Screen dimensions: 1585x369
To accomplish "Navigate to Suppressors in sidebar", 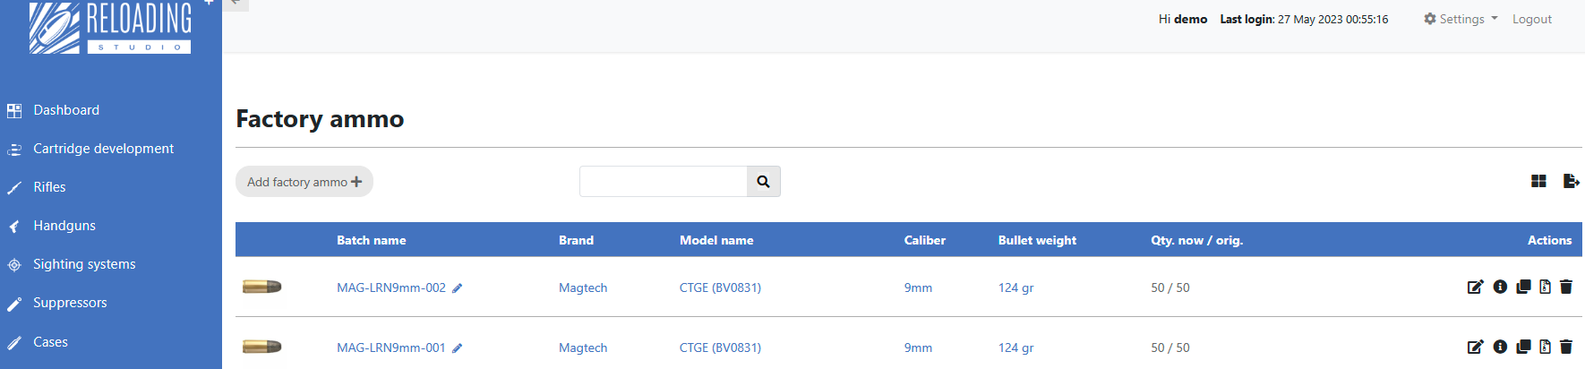I will pos(70,303).
